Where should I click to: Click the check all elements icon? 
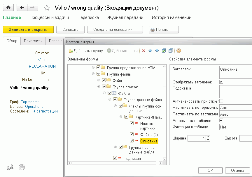164,51
